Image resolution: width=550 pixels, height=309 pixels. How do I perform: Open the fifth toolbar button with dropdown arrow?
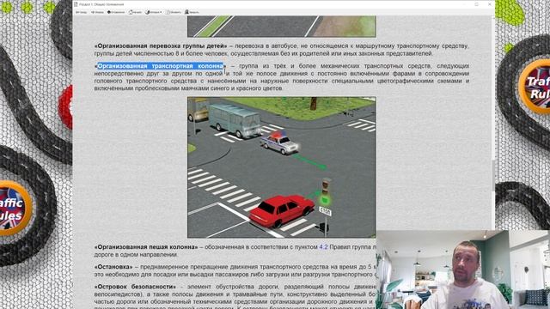tap(154, 12)
